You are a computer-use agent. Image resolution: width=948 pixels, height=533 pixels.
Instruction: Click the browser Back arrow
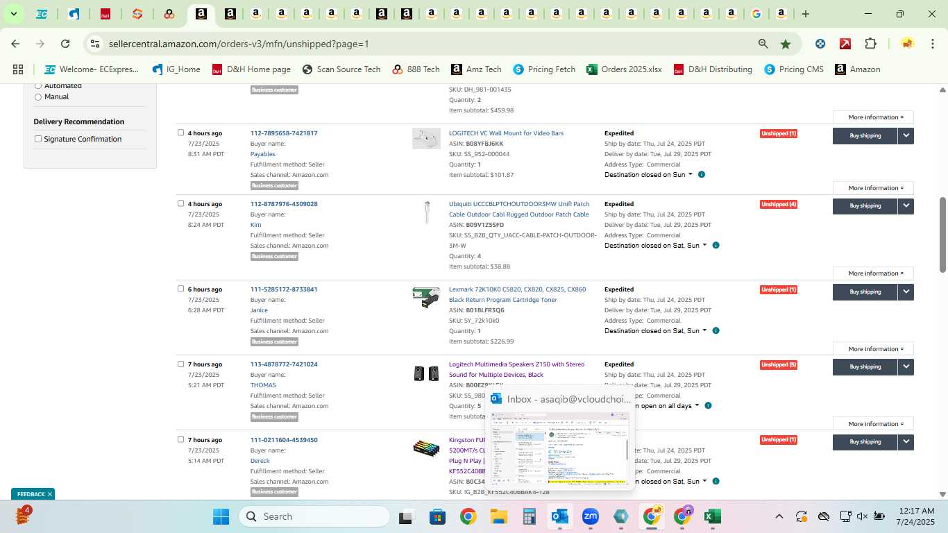[15, 44]
